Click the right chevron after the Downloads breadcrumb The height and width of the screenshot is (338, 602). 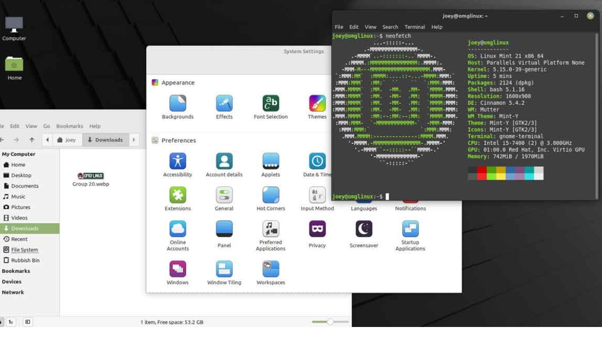coord(132,140)
